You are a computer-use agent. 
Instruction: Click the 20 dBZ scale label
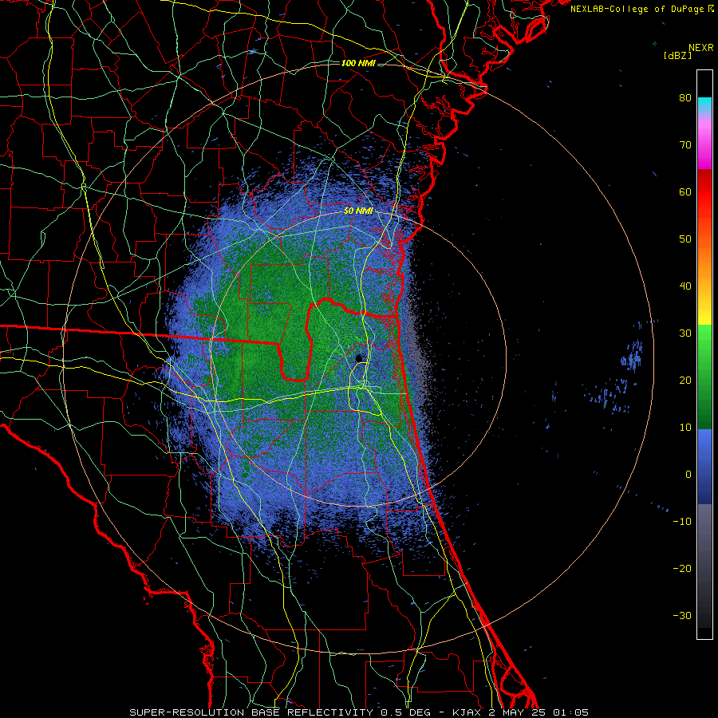point(685,381)
